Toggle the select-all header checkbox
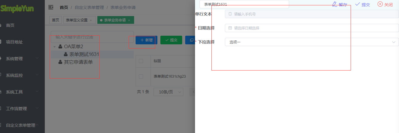Screen dimensions: 399x133 click(x=141, y=61)
